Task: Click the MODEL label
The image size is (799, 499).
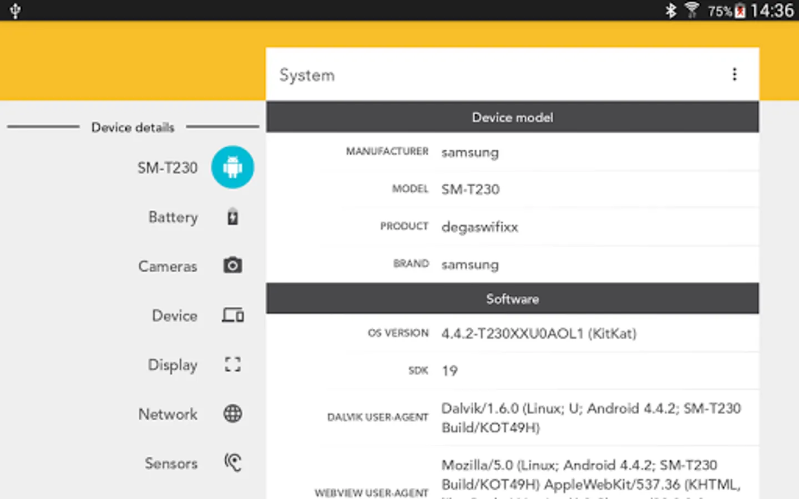Action: click(x=410, y=189)
